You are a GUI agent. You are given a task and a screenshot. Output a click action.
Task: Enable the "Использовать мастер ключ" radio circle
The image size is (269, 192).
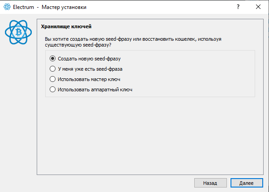[x=53, y=79]
